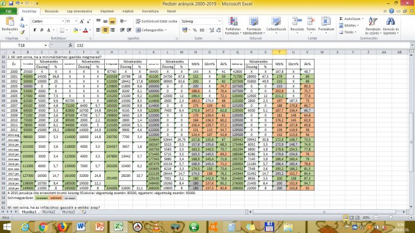415x233 pixels.
Task: Select the Munka2 sheet tab
Action: [49, 212]
